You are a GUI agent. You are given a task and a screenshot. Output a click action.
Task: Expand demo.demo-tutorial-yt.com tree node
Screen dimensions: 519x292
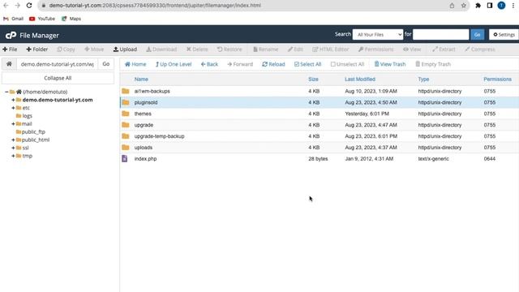pos(13,100)
